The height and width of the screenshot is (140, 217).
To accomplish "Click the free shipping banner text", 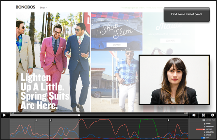I will [x=142, y=8].
